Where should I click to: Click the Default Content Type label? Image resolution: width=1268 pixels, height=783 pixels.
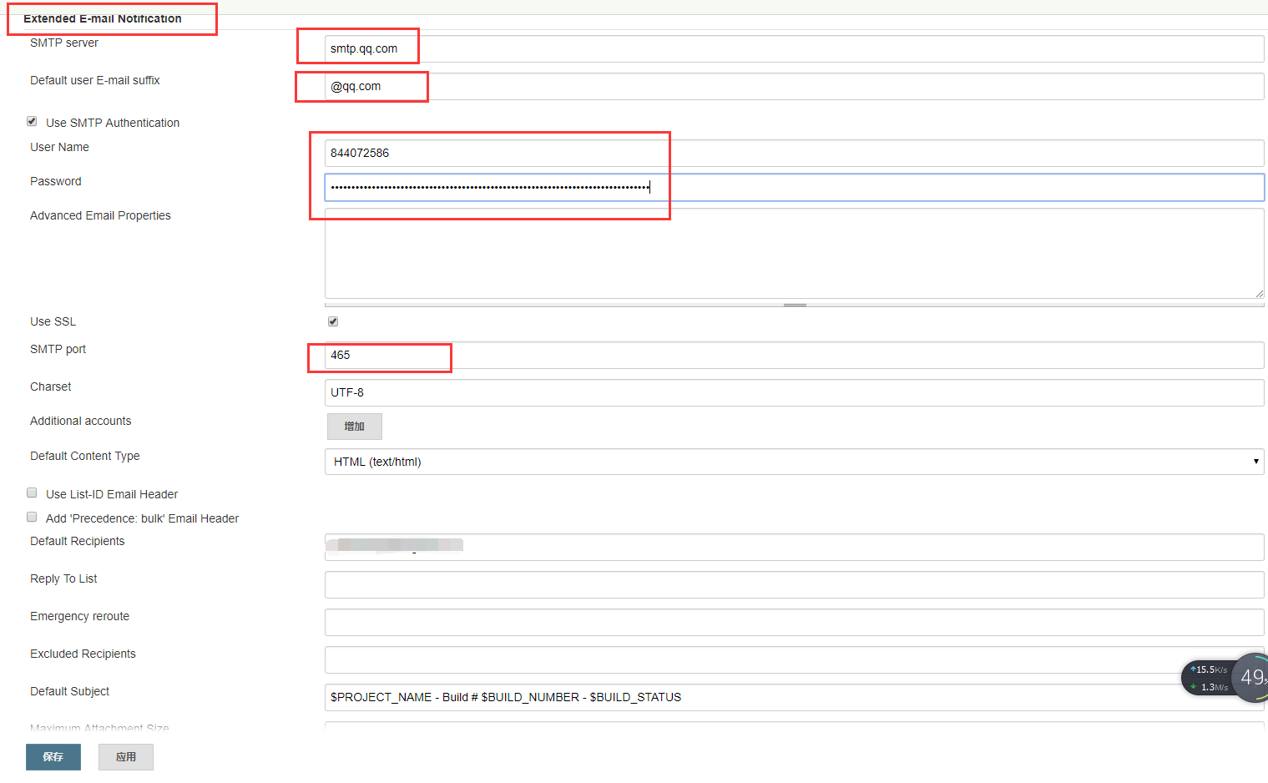85,456
